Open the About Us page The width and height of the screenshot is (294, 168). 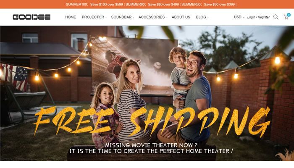pyautogui.click(x=181, y=17)
